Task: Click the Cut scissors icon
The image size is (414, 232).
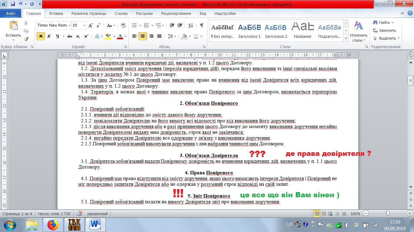Action: point(26,23)
